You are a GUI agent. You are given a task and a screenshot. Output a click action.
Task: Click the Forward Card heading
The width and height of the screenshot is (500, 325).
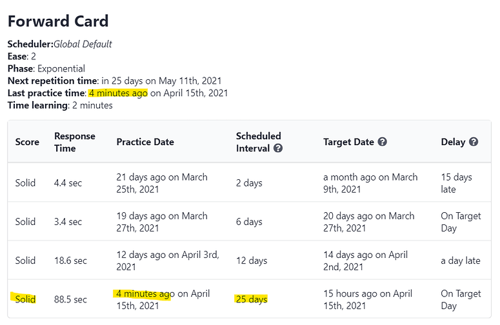(58, 21)
